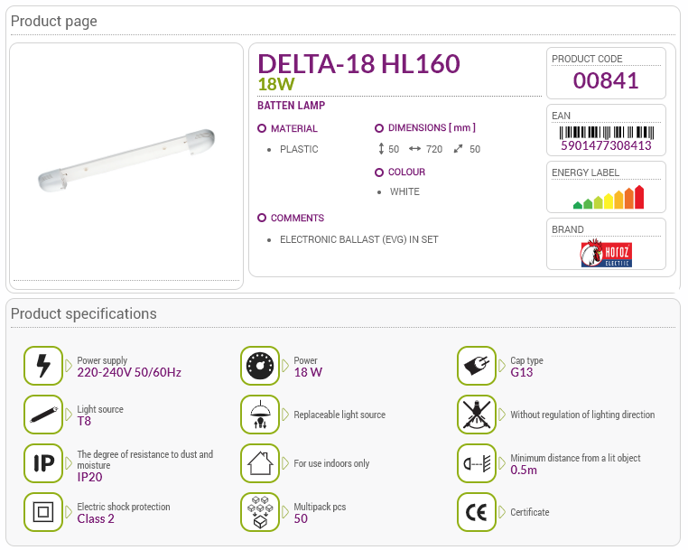This screenshot has height=550, width=688.
Task: Select the CE Certificate icon
Action: 477,512
